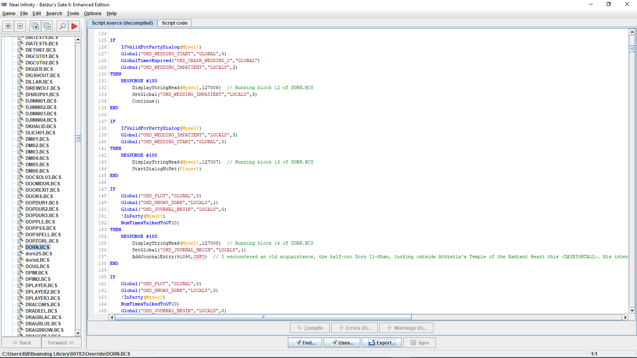
Task: Open the Help menu
Action: point(111,14)
